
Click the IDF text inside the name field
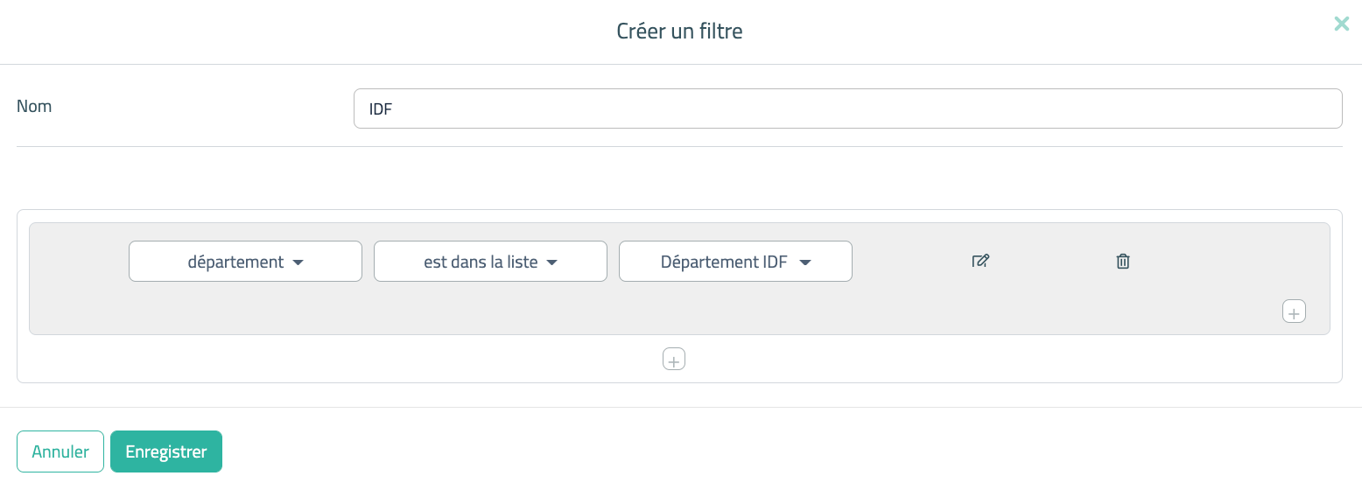(381, 109)
